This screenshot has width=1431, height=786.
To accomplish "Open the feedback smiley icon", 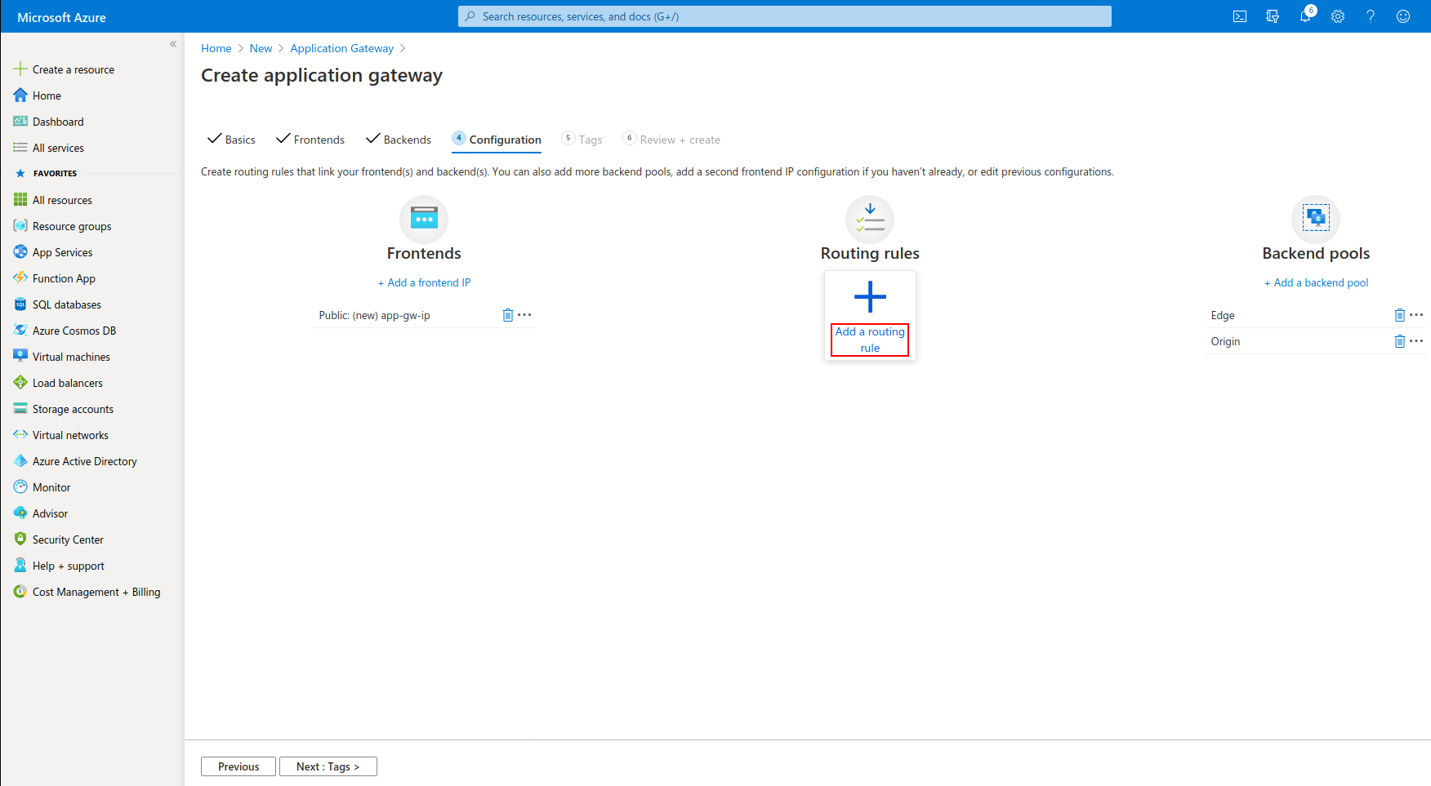I will [x=1403, y=16].
